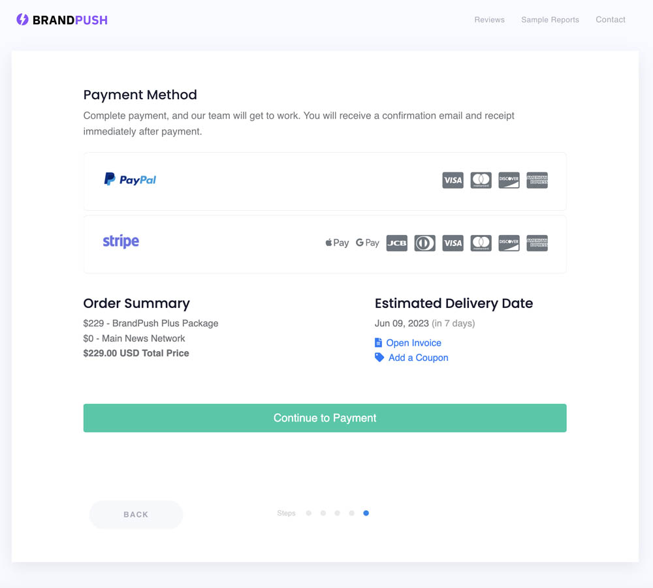This screenshot has width=653, height=588.
Task: Click the Google Pay icon
Action: tap(367, 243)
